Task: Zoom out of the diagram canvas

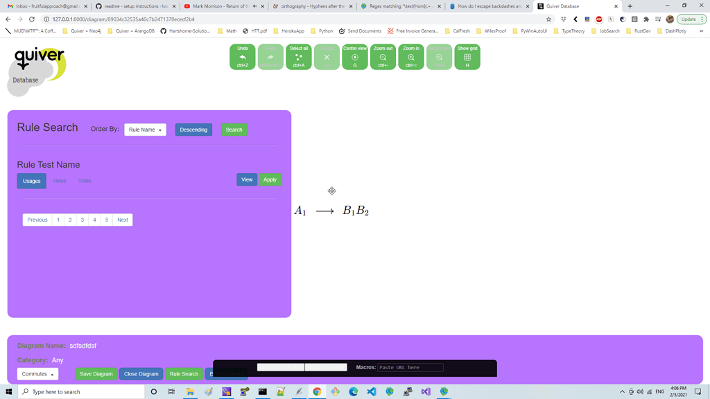Action: pyautogui.click(x=383, y=57)
